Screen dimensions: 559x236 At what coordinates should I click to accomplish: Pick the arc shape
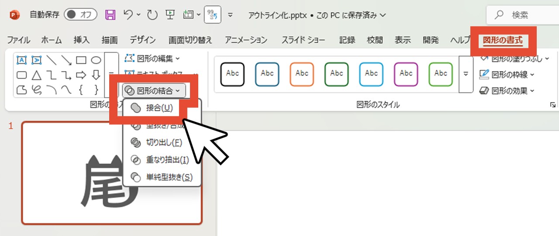point(51,90)
